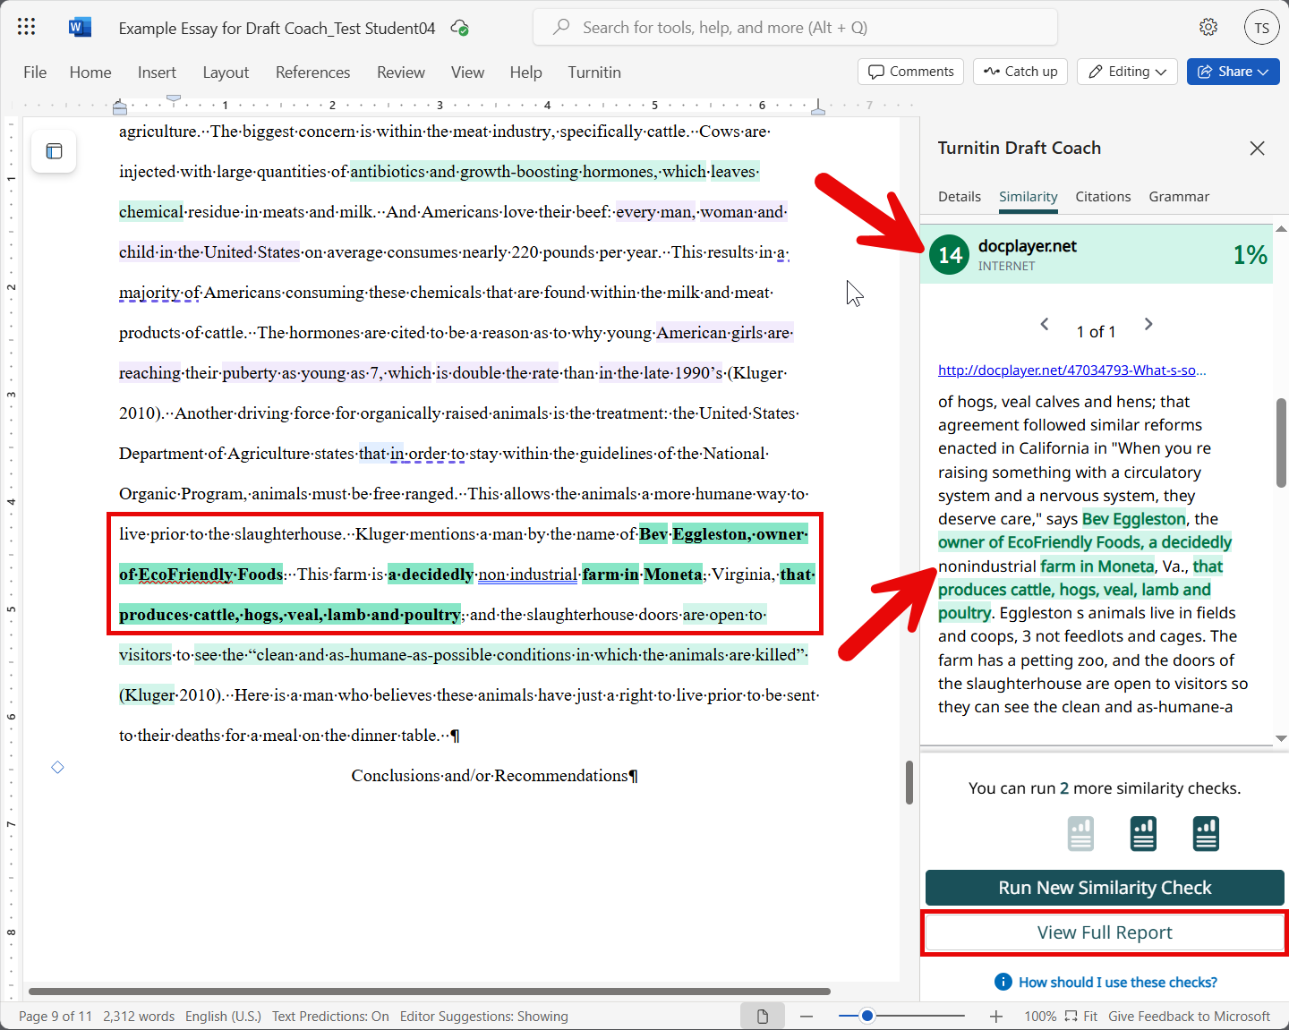Viewport: 1289px width, 1030px height.
Task: Click Give Feedback to Microsoft
Action: (x=1189, y=1017)
